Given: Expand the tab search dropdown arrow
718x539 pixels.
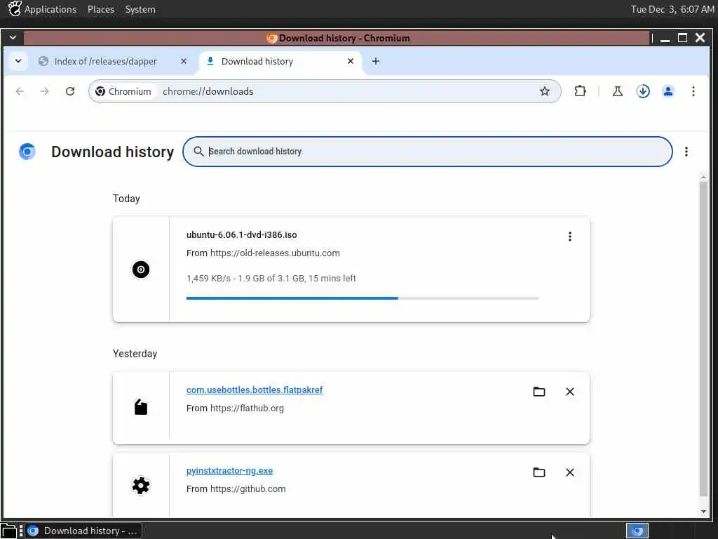Looking at the screenshot, I should pyautogui.click(x=18, y=61).
